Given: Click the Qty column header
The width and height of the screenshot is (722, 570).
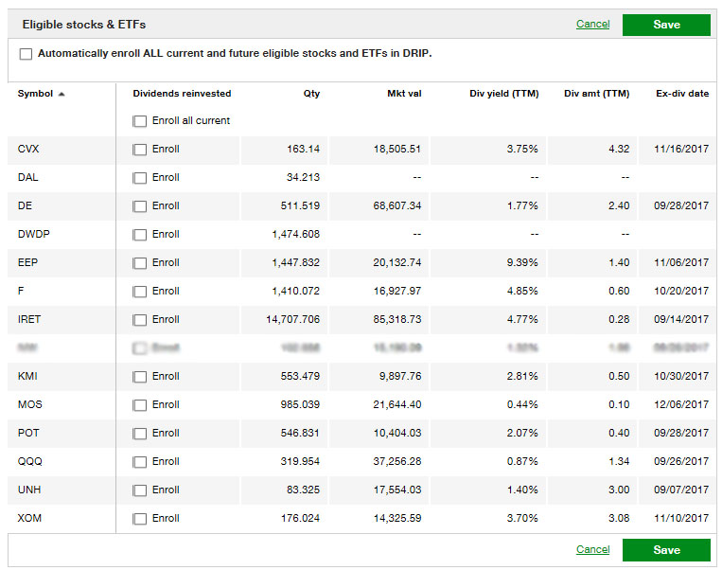Looking at the screenshot, I should 311,94.
